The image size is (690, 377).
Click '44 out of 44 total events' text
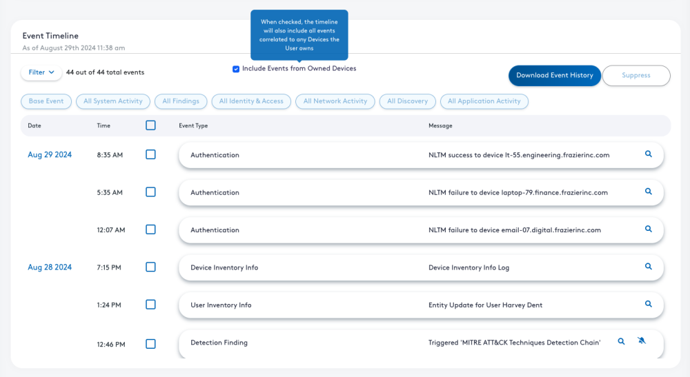105,72
